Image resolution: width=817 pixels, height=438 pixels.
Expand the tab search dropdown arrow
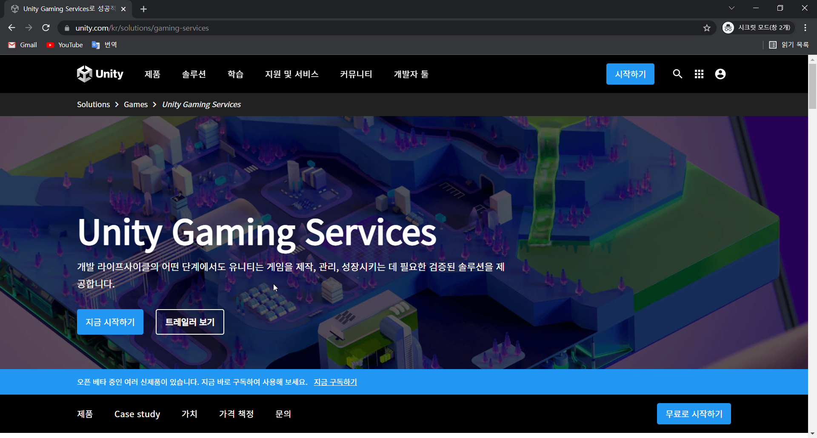731,8
